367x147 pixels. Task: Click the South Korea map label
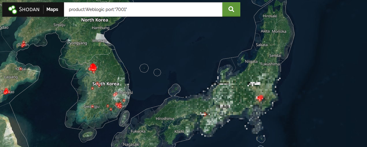click(106, 84)
